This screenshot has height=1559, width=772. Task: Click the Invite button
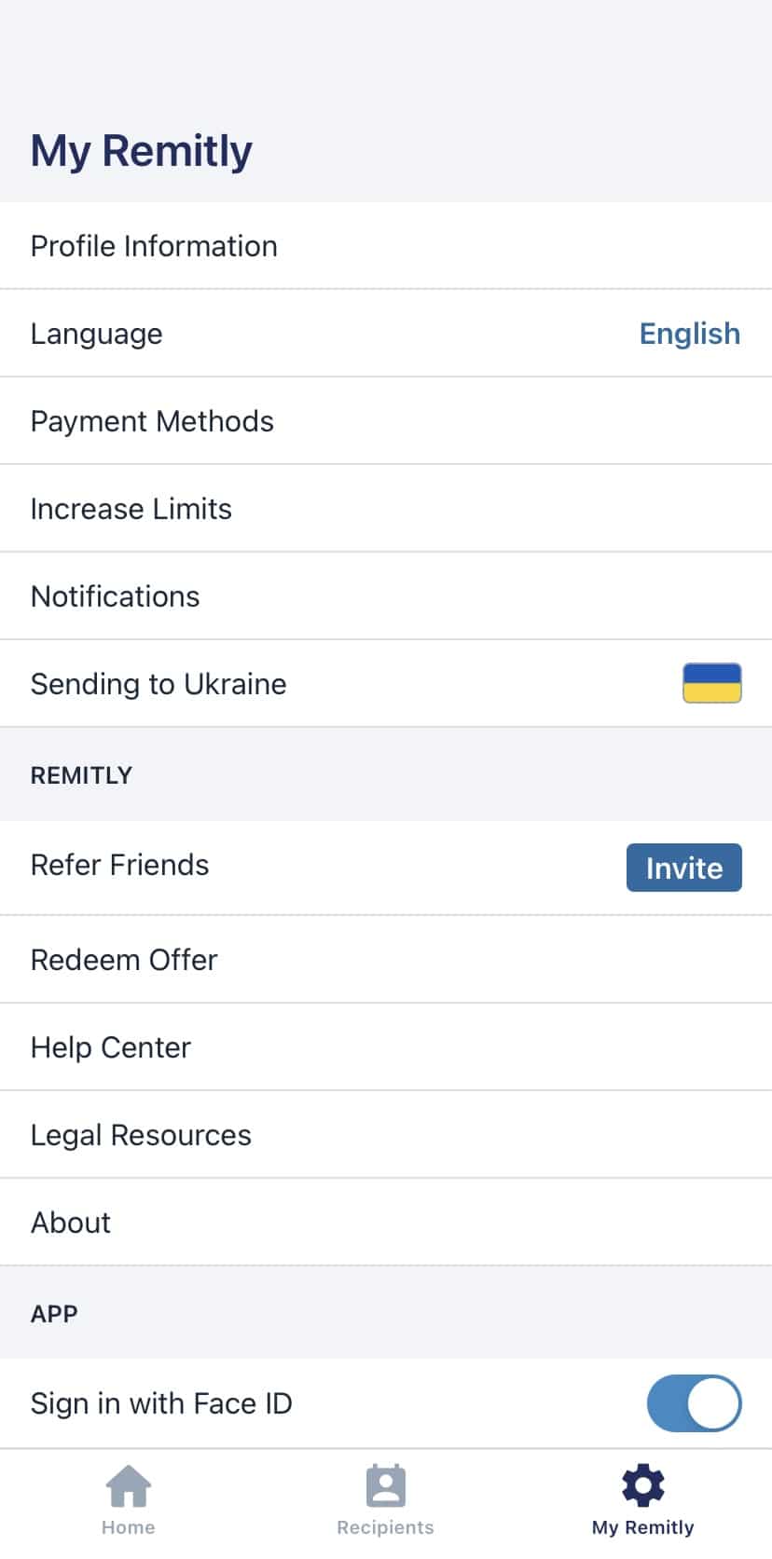[x=683, y=868]
